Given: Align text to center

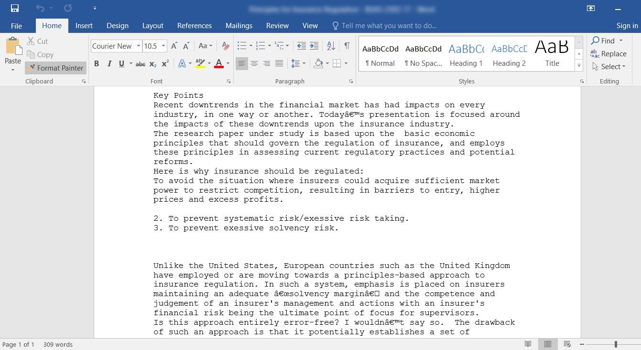Looking at the screenshot, I should tap(254, 63).
